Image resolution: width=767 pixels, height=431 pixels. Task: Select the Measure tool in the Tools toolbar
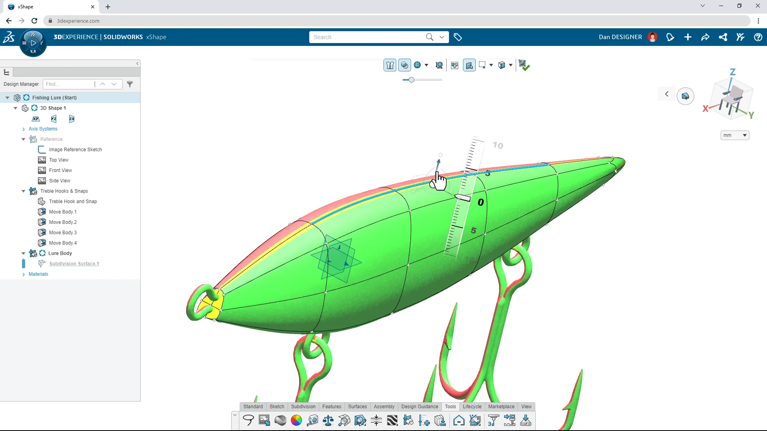pos(313,420)
